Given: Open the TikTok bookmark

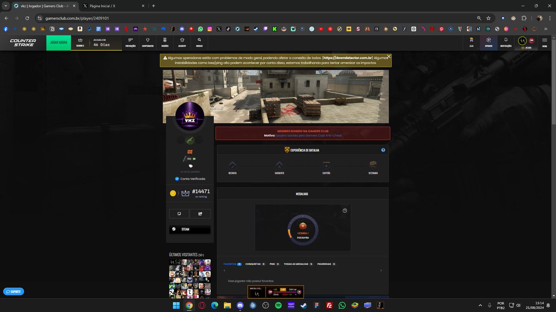Looking at the screenshot, I should coord(228,29).
